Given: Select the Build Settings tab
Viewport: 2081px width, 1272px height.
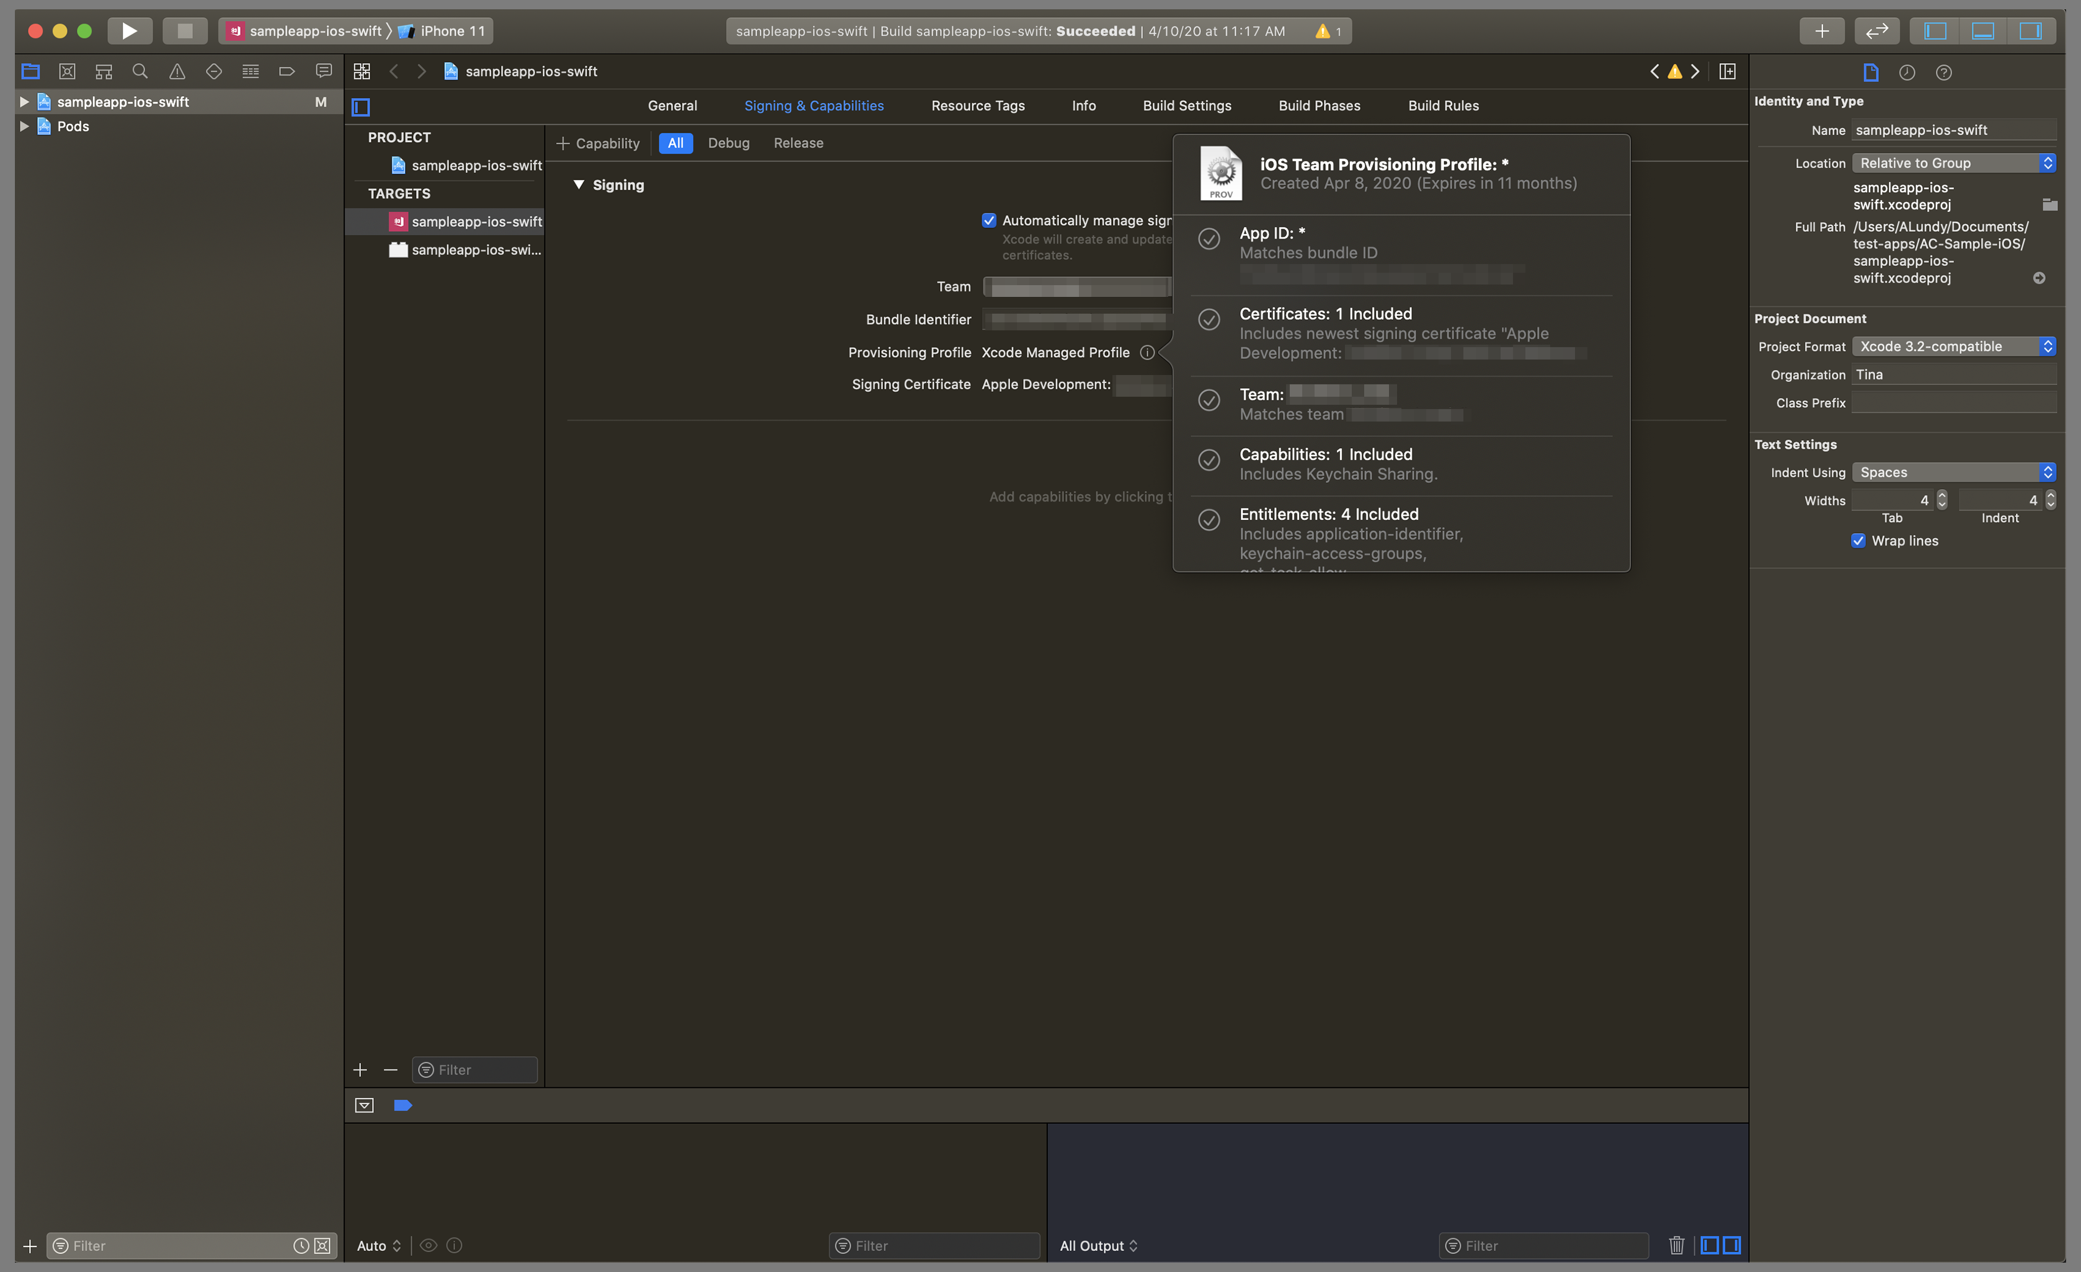Looking at the screenshot, I should 1186,104.
